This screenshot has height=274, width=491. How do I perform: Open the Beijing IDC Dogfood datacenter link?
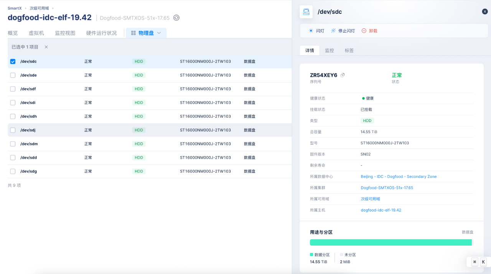tap(399, 177)
